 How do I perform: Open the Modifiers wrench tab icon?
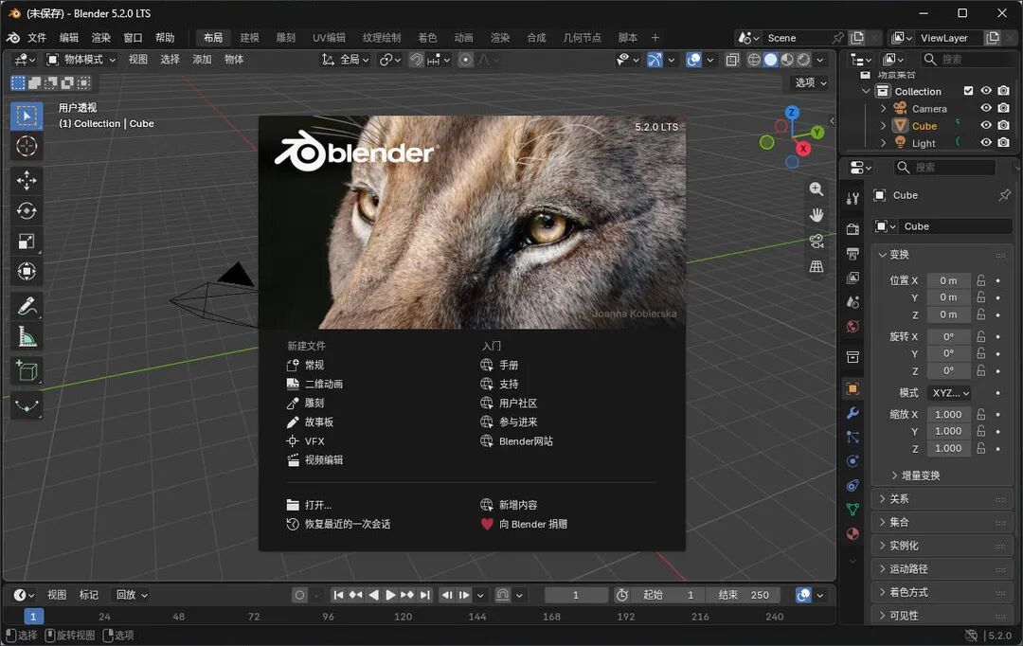[852, 413]
